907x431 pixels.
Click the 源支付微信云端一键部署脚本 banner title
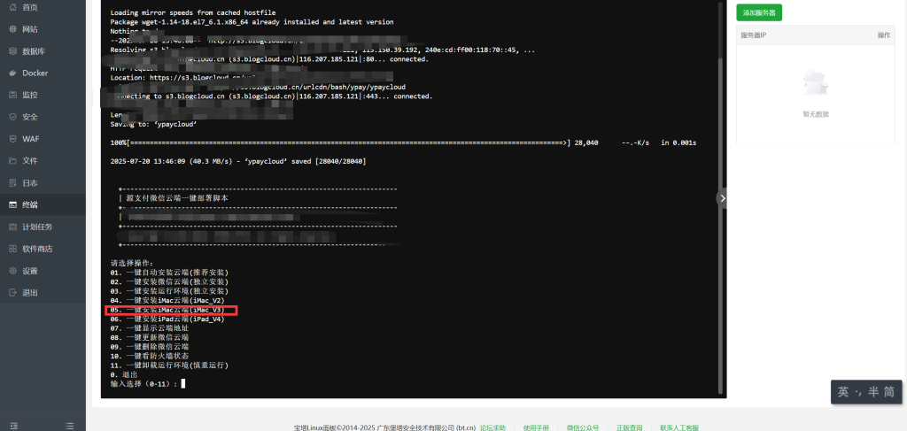[177, 197]
